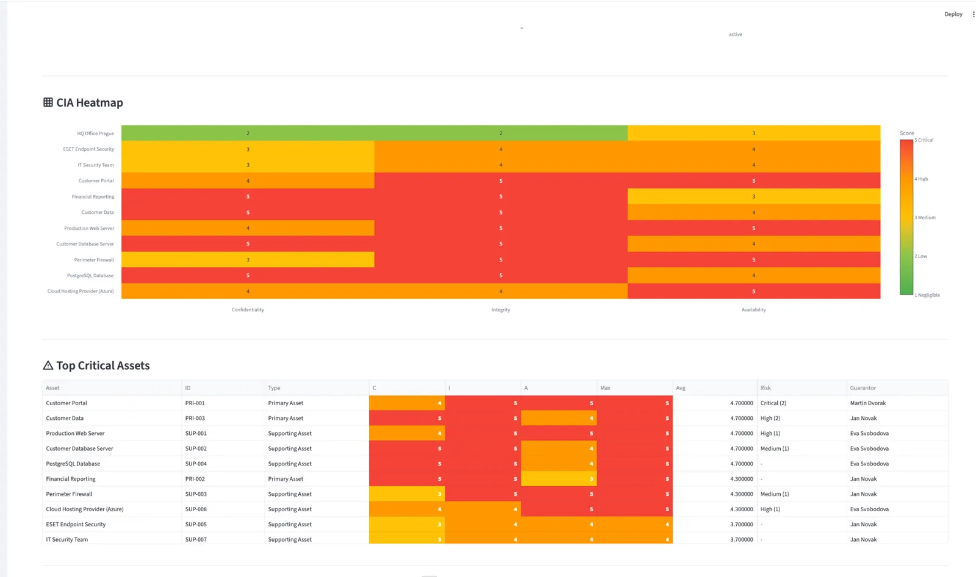Open the three-dot main menu
The image size is (976, 577).
[x=973, y=14]
